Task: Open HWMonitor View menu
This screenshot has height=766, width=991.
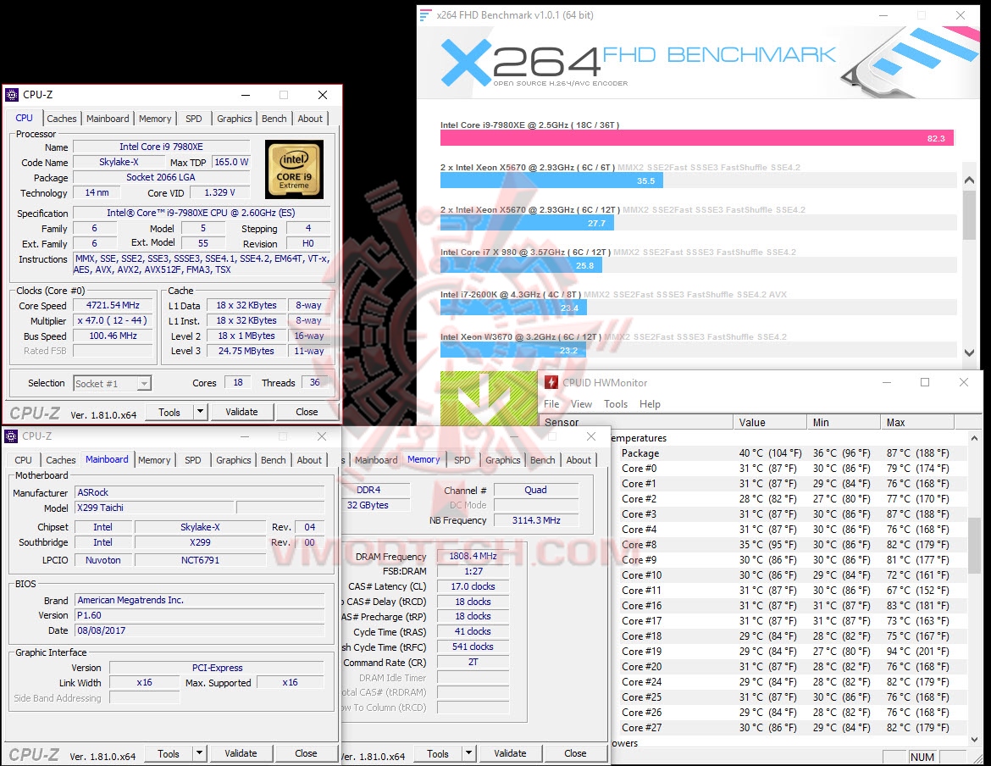Action: click(x=581, y=404)
